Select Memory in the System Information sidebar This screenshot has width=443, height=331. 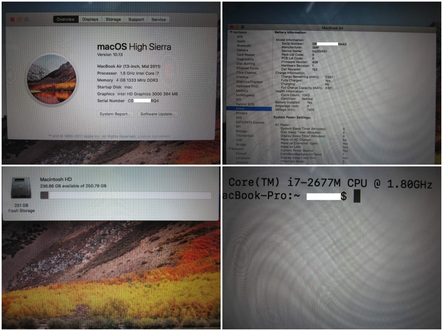click(x=242, y=91)
